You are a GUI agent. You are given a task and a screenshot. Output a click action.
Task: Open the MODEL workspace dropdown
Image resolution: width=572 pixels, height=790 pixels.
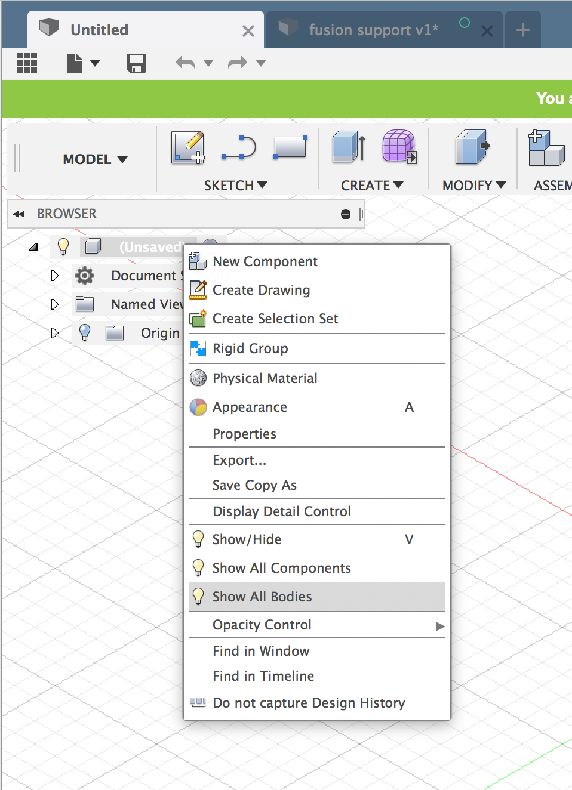[x=96, y=159]
